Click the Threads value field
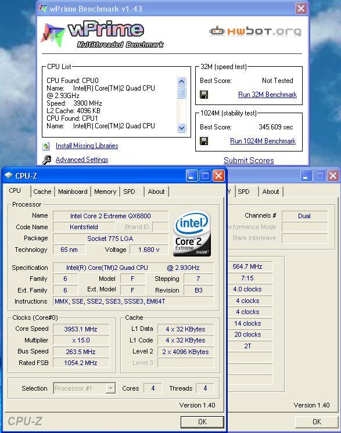The image size is (341, 433). (x=205, y=388)
